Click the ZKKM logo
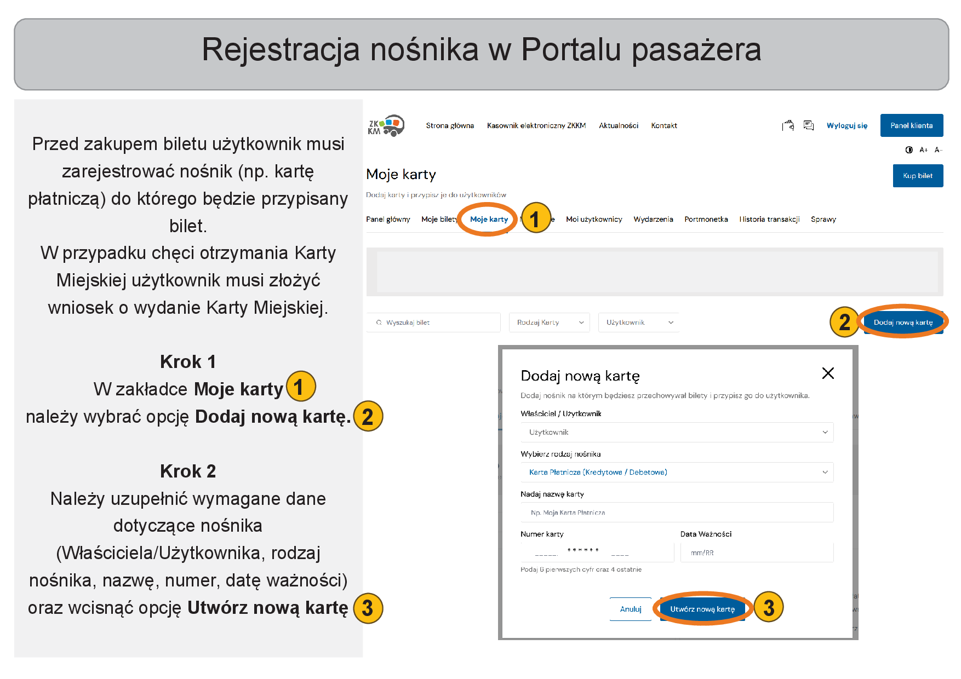This screenshot has width=961, height=679. click(386, 125)
